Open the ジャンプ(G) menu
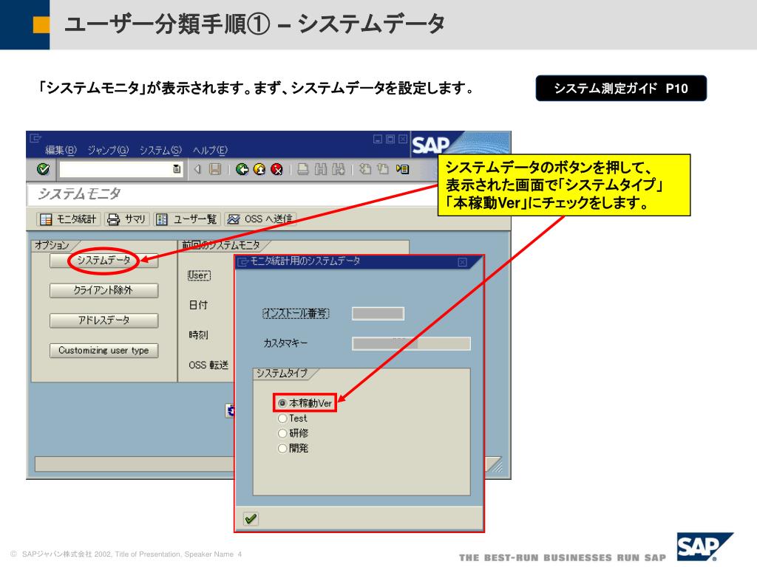The width and height of the screenshot is (757, 567). (x=108, y=151)
